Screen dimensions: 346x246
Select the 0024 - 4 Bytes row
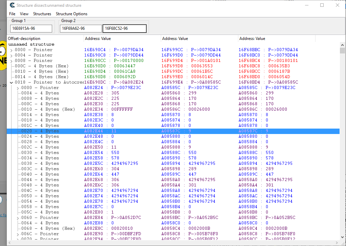point(173,136)
